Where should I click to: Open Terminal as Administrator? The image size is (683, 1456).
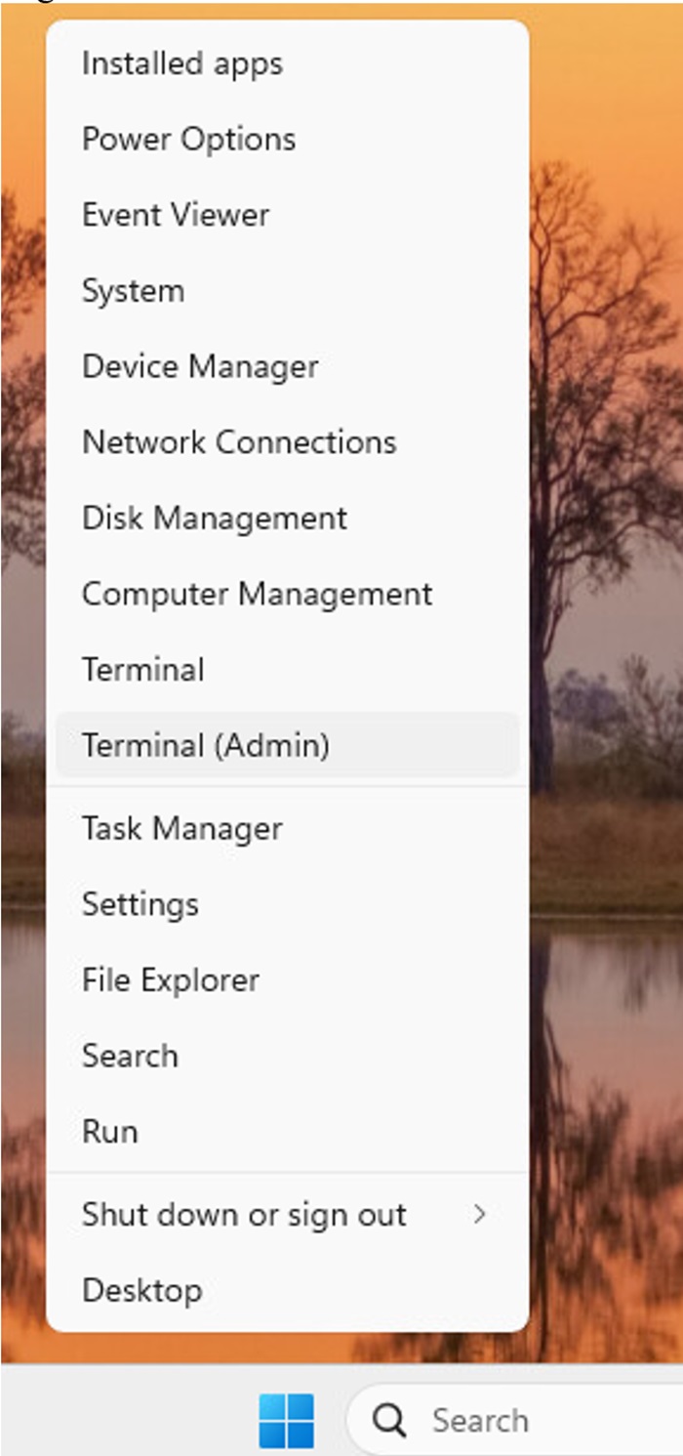pos(208,745)
